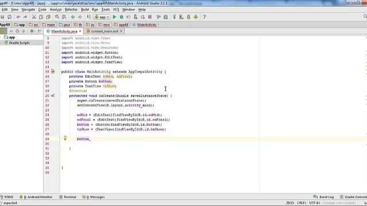
Task: Open the Build menu
Action: click(85, 10)
